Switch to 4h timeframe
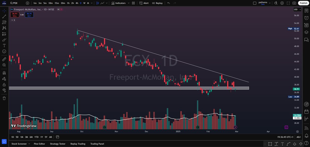Image resolution: width=310 pixels, height=147 pixels. pyautogui.click(x=77, y=3)
